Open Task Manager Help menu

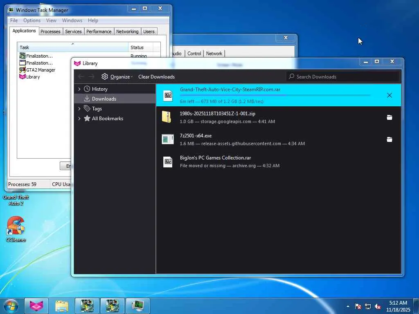93,20
